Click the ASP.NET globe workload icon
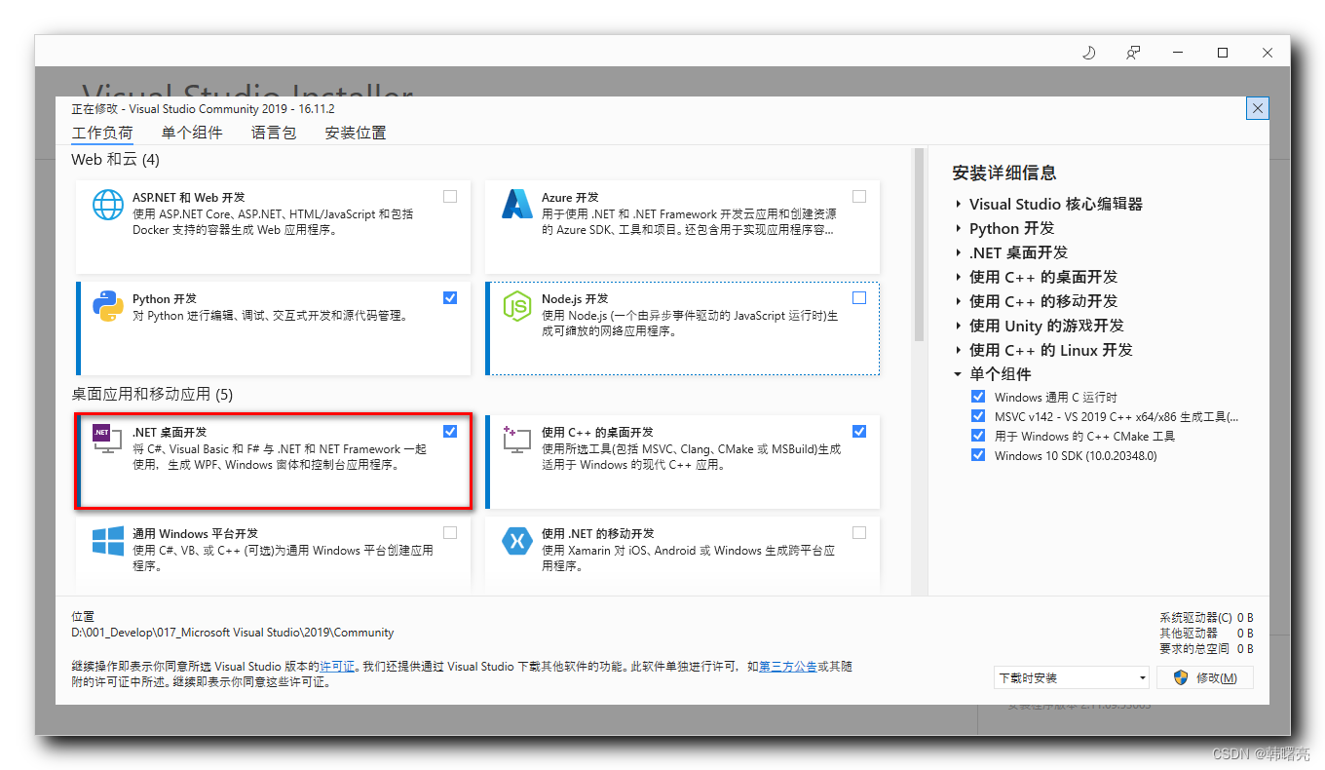The height and width of the screenshot is (770, 1325). pos(108,204)
